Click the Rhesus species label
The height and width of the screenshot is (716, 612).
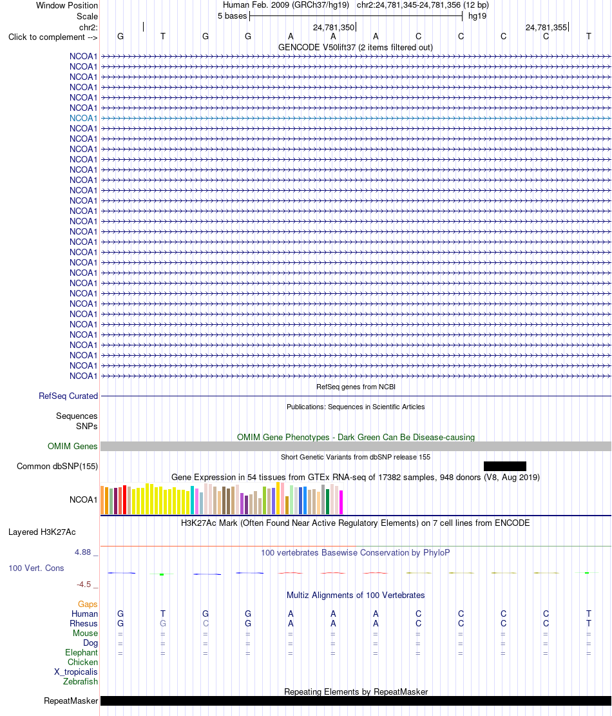tap(84, 623)
